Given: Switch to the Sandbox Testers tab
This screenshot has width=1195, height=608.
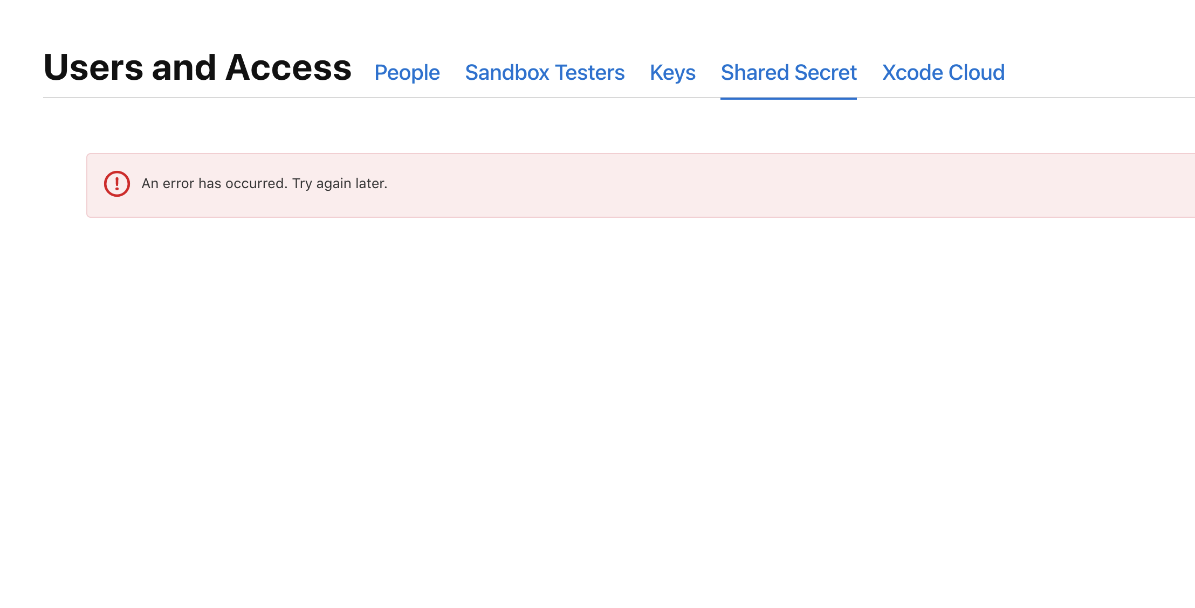Looking at the screenshot, I should [545, 72].
